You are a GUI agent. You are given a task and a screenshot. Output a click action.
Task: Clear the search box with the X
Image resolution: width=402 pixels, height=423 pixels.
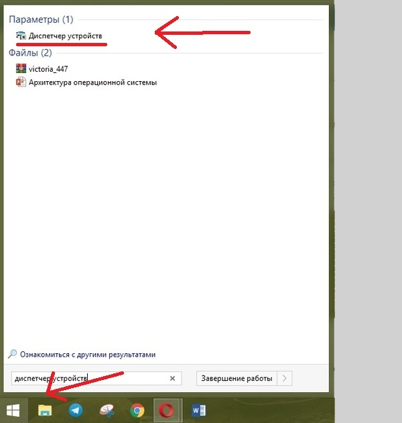[173, 379]
